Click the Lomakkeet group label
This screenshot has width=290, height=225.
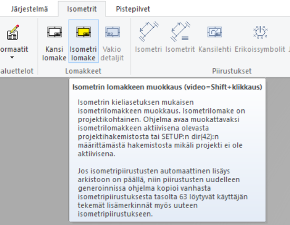click(x=83, y=71)
